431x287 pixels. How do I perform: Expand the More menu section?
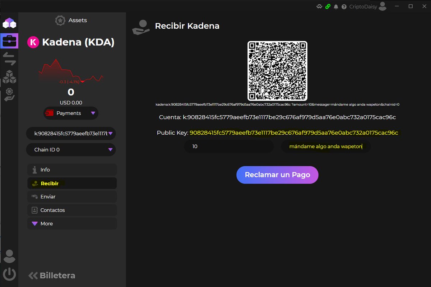72,223
